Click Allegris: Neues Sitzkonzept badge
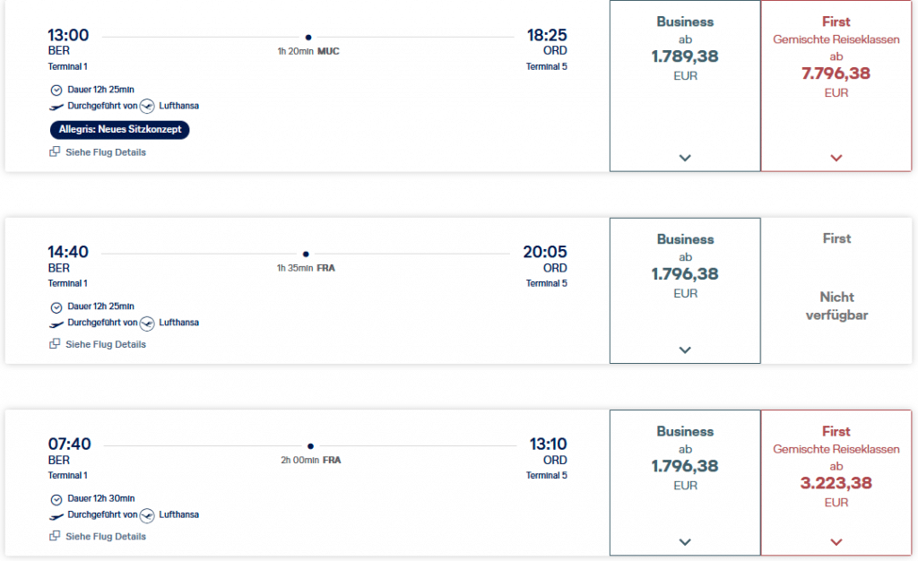 click(120, 130)
